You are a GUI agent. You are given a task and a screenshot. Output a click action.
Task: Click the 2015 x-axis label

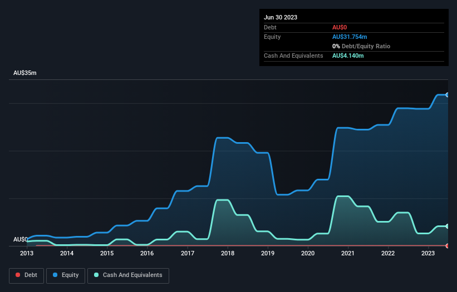coord(107,253)
